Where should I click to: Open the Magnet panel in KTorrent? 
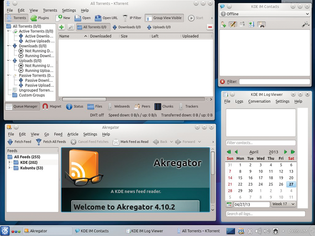click(x=51, y=106)
